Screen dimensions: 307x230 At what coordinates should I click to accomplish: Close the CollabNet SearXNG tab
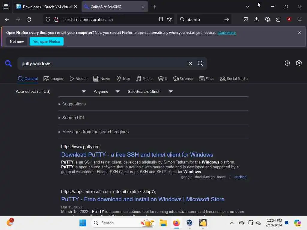pos(143,7)
